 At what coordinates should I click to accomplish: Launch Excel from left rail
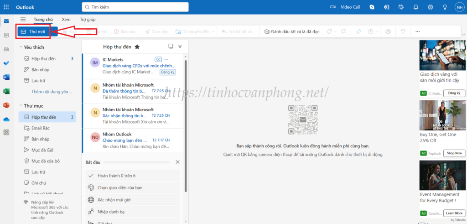[6, 91]
